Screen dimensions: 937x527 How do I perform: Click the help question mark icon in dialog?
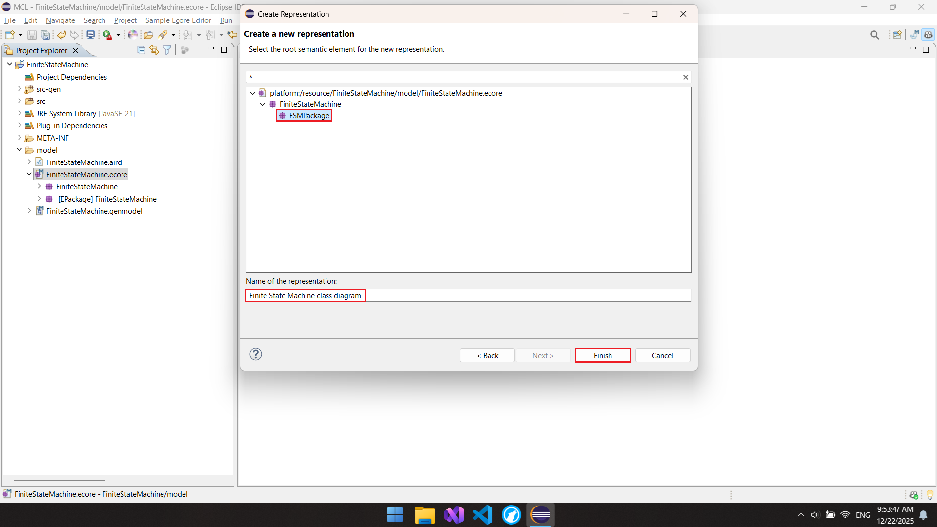(x=256, y=354)
